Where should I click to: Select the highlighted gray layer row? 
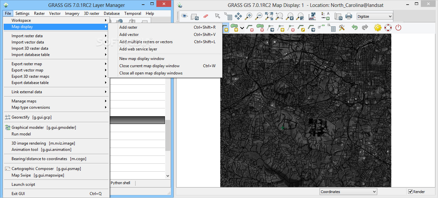(137, 120)
